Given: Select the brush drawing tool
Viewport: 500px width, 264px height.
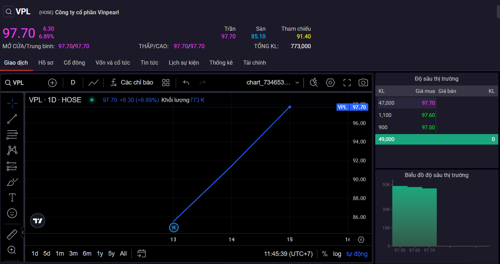Looking at the screenshot, I should [x=12, y=182].
